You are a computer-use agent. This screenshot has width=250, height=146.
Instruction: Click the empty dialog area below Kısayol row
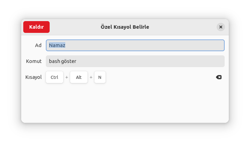pos(125,104)
